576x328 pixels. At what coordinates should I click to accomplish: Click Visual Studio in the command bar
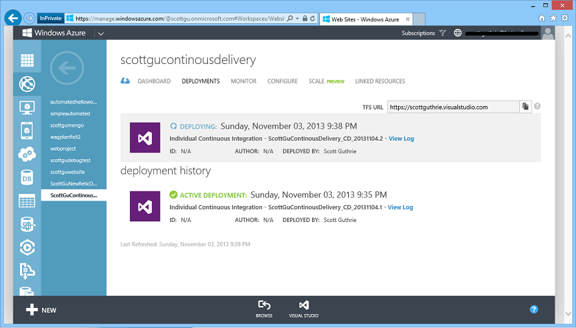tap(304, 309)
